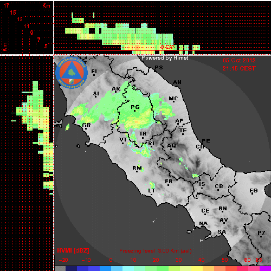The image size is (271, 271).
Task: Click the MC city label
Action: [173, 99]
